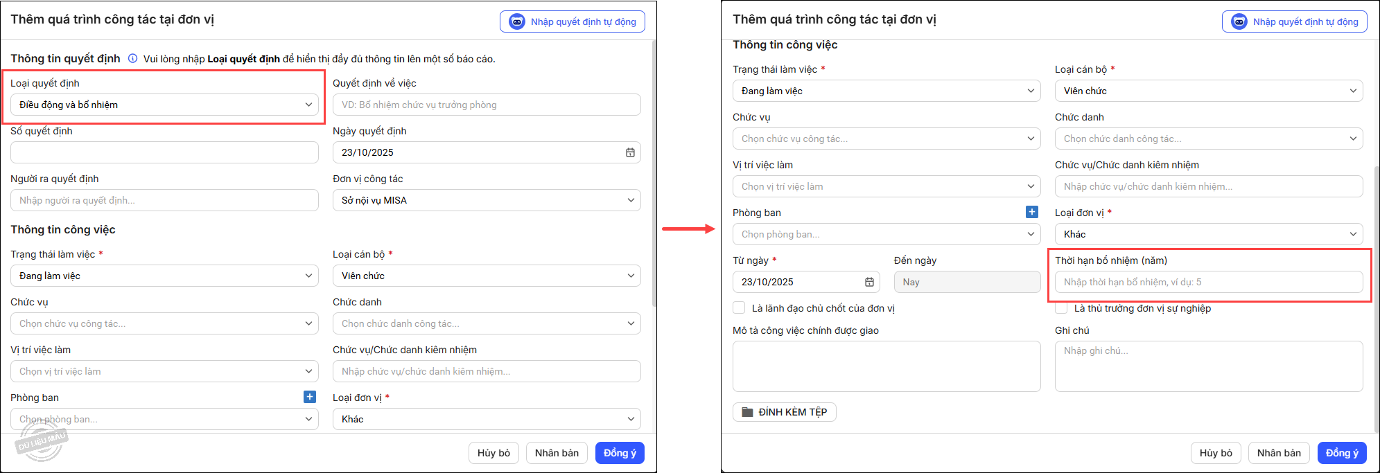Click Hủy bỏ button in the left dialog
Image resolution: width=1380 pixels, height=473 pixels.
494,453
